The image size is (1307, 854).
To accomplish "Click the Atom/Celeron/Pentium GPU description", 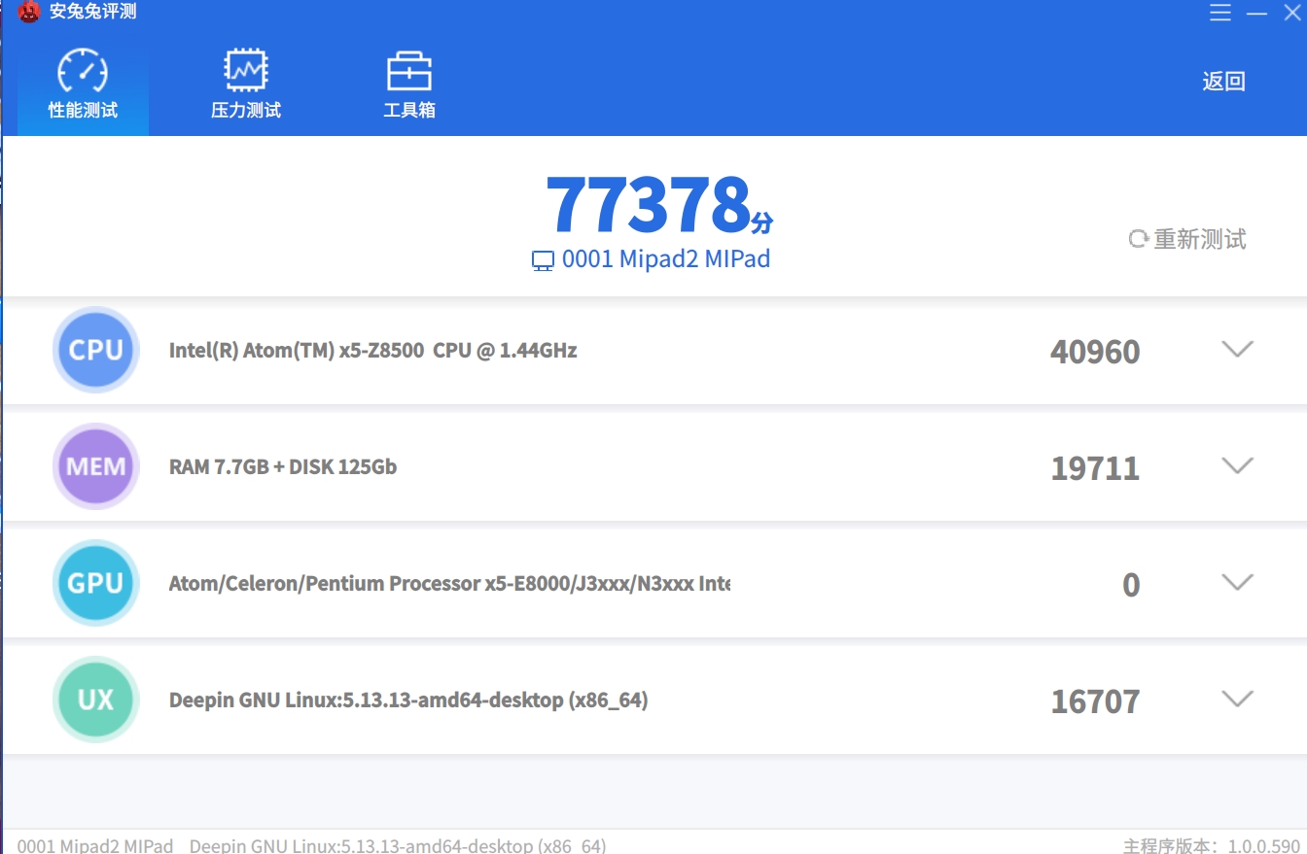I will [449, 584].
